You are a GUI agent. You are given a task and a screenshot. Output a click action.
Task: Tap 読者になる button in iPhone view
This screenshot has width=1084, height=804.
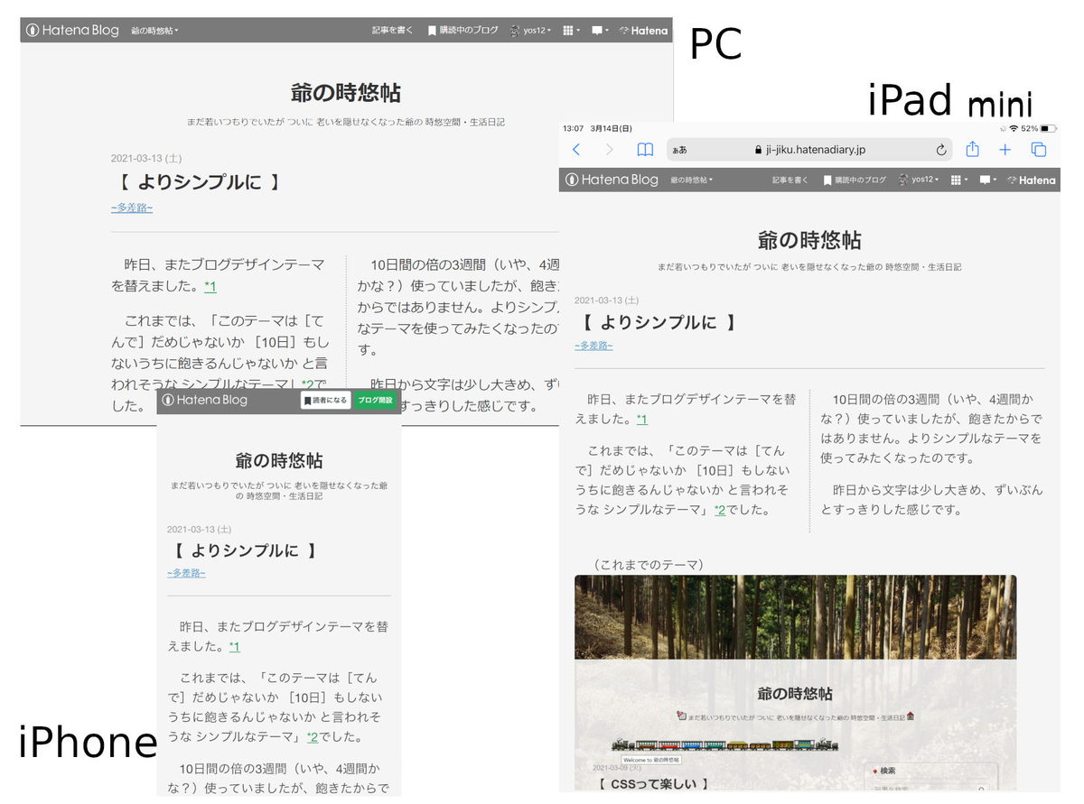tap(326, 400)
